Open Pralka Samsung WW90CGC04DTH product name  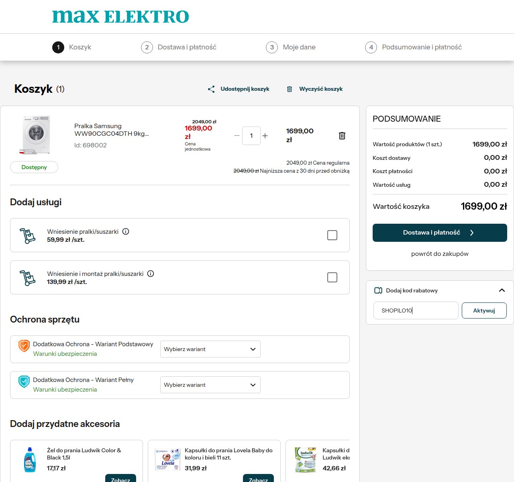tap(112, 130)
